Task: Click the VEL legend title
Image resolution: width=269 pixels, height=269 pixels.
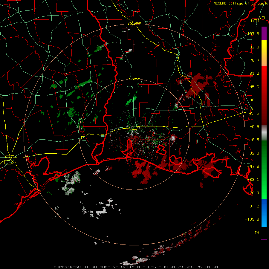Action: click(262, 18)
